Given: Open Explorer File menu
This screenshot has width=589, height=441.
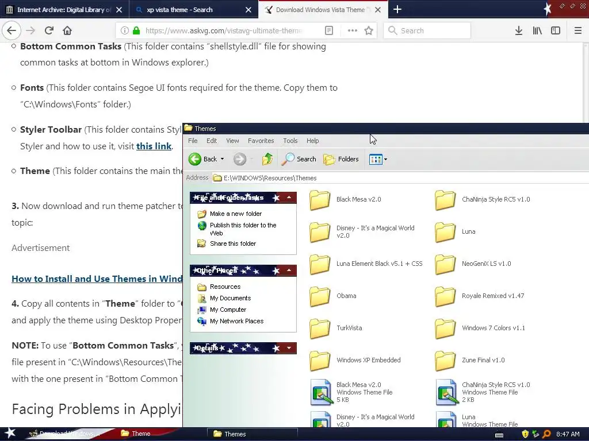Looking at the screenshot, I should point(193,141).
